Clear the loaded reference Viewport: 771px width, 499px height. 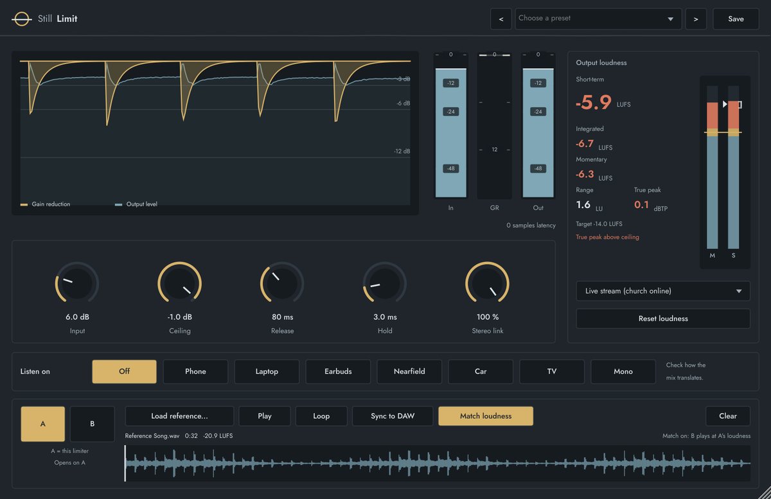pos(728,416)
